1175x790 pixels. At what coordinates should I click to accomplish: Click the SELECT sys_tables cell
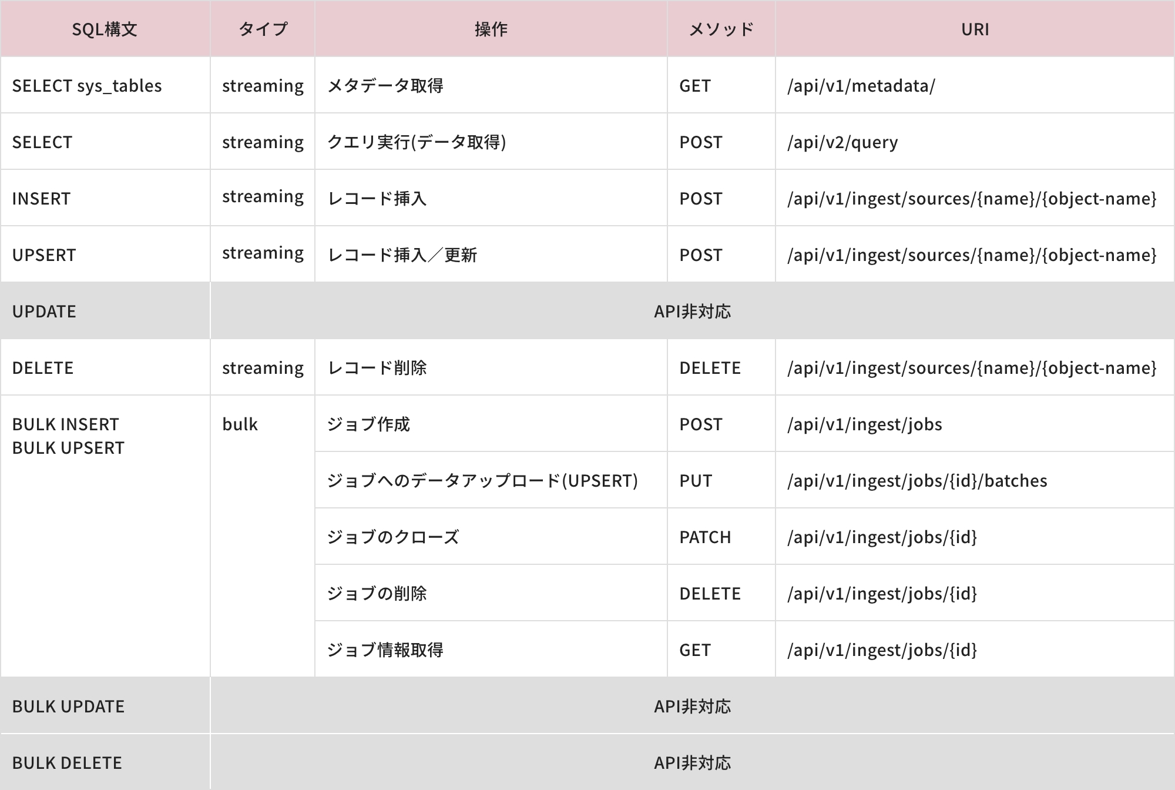(x=87, y=86)
